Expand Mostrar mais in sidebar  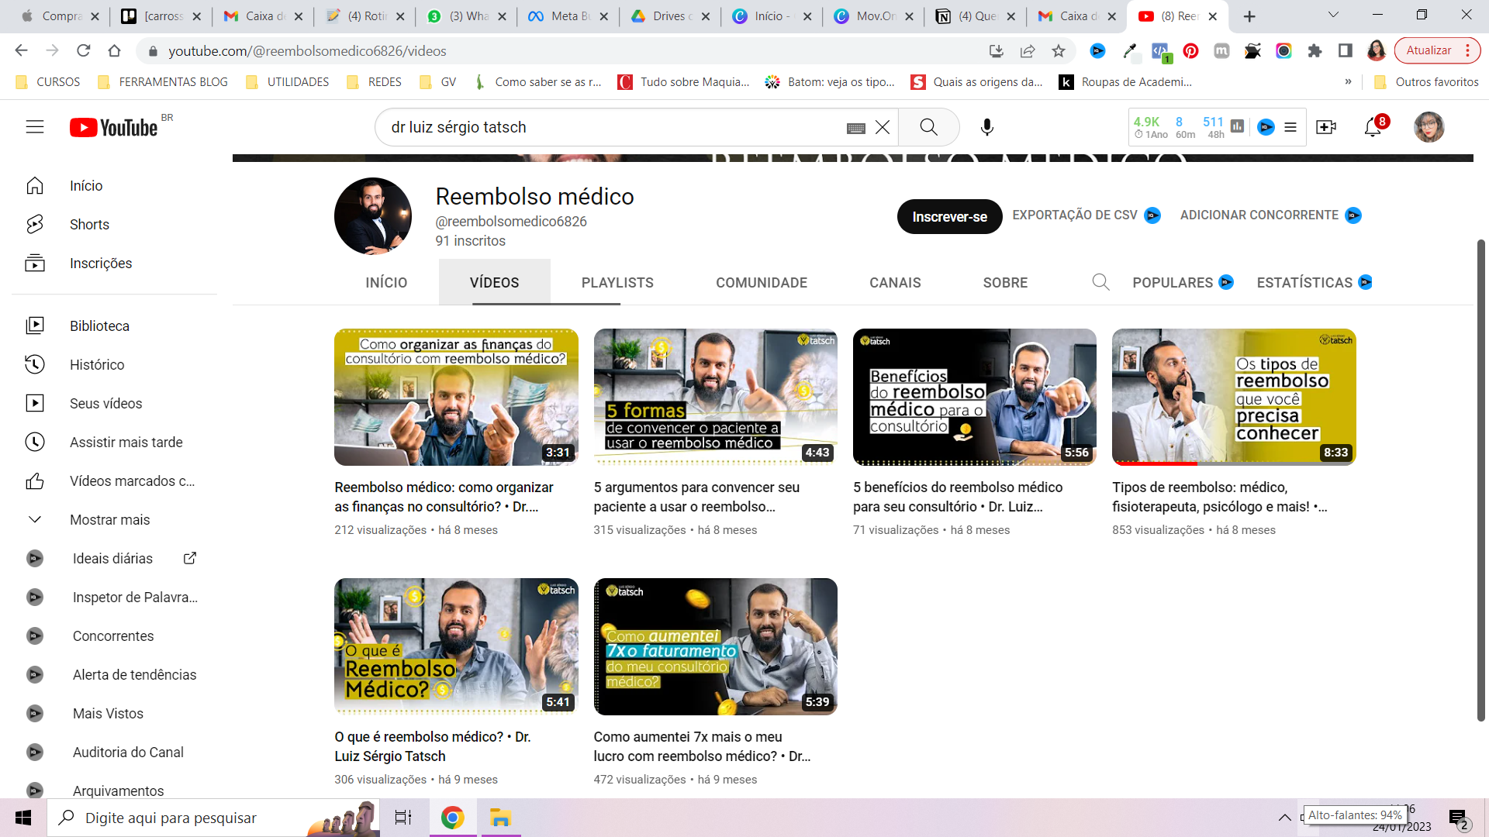(109, 519)
